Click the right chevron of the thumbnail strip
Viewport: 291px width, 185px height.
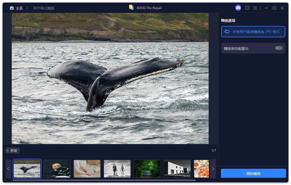[213, 169]
